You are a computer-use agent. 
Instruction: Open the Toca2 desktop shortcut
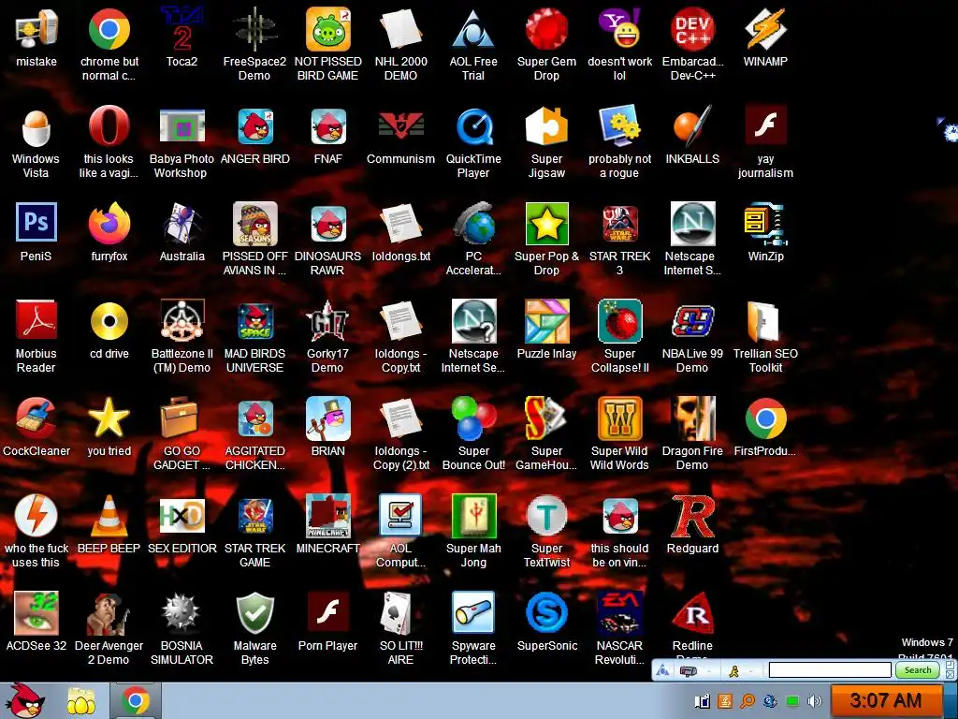181,29
